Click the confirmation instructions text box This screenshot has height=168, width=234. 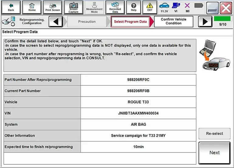[x=100, y=55]
